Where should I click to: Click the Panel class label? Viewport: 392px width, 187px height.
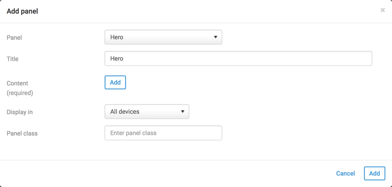click(x=22, y=133)
